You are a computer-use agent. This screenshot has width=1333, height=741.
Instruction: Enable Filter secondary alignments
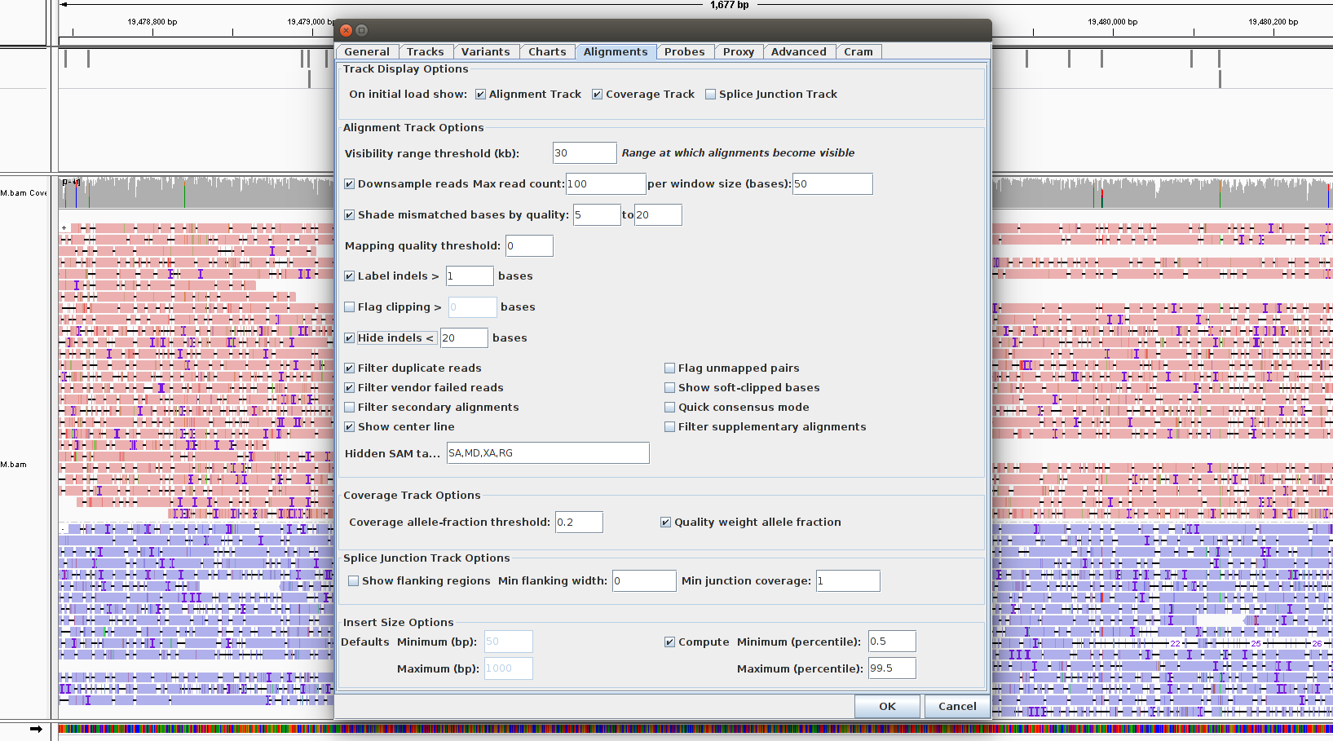coord(350,408)
